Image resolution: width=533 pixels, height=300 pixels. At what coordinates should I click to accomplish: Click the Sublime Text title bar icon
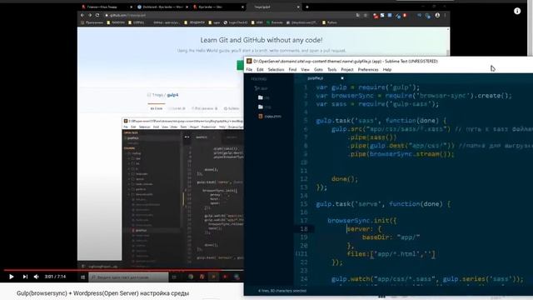[249, 61]
